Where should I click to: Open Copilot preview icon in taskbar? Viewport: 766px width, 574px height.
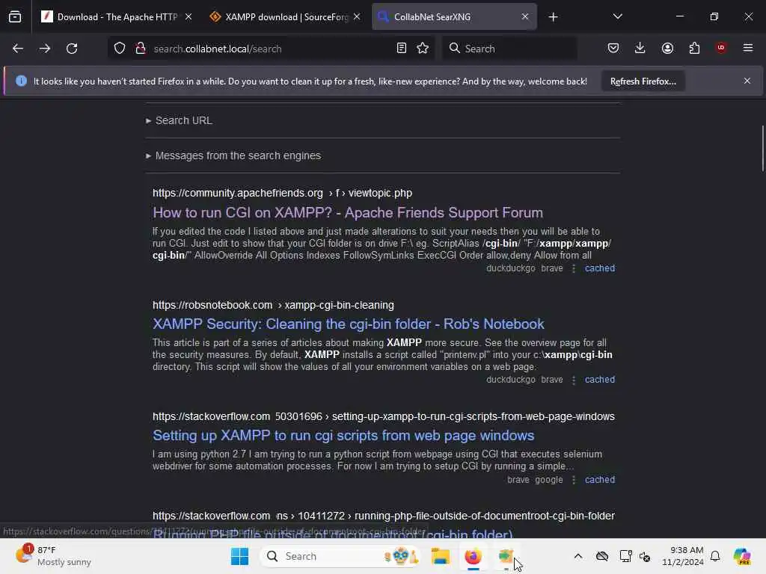(742, 556)
